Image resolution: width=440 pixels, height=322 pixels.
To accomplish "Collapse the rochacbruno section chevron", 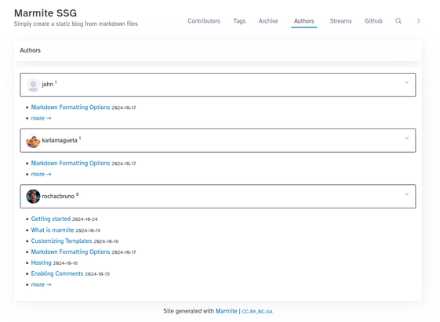I will (x=406, y=194).
